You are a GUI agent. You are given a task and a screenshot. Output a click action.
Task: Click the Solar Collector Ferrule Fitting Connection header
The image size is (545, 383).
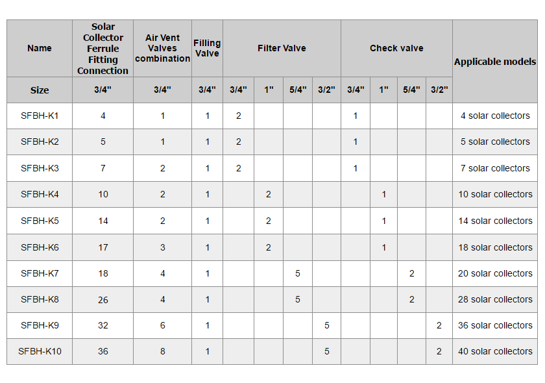[x=103, y=49]
